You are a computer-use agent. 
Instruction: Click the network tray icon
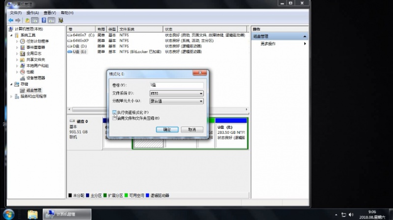coord(343,215)
